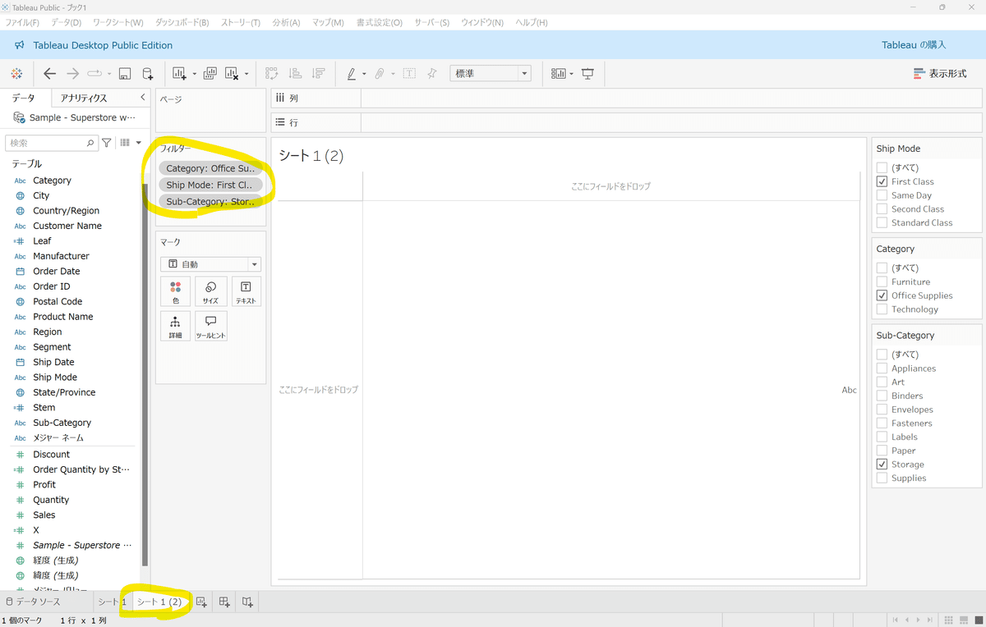Image resolution: width=986 pixels, height=627 pixels.
Task: Swap rows and columns icon
Action: pyautogui.click(x=272, y=74)
